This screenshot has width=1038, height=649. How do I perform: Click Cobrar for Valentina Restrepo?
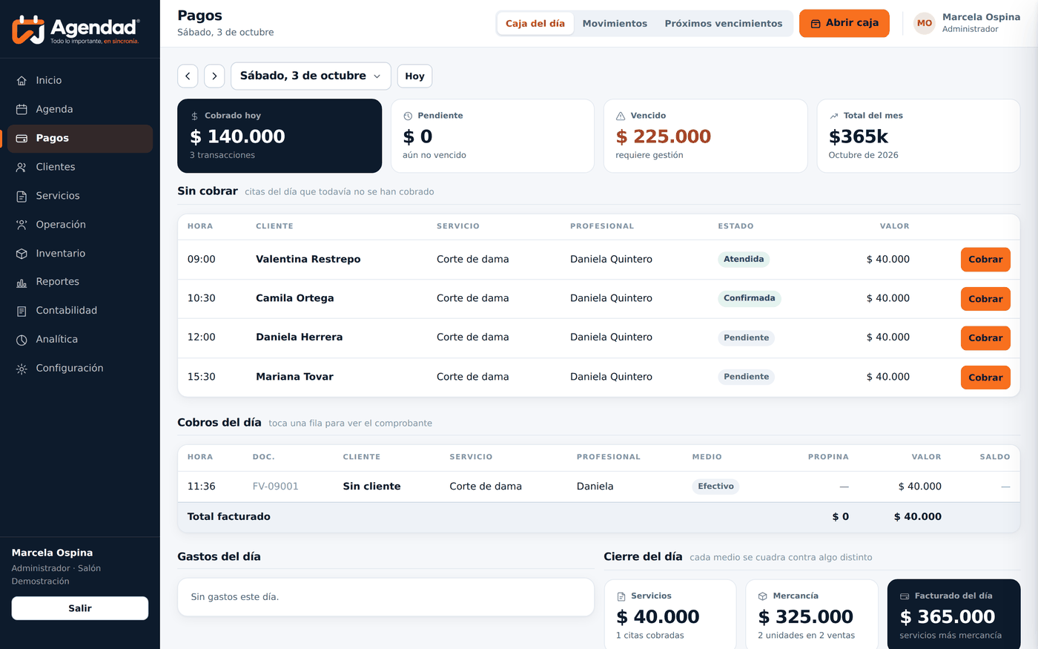point(985,260)
